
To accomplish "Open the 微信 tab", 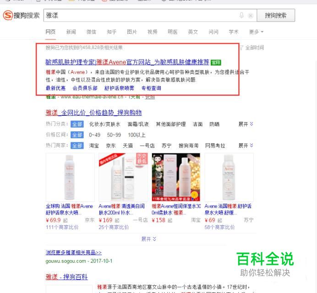I will 91,32.
